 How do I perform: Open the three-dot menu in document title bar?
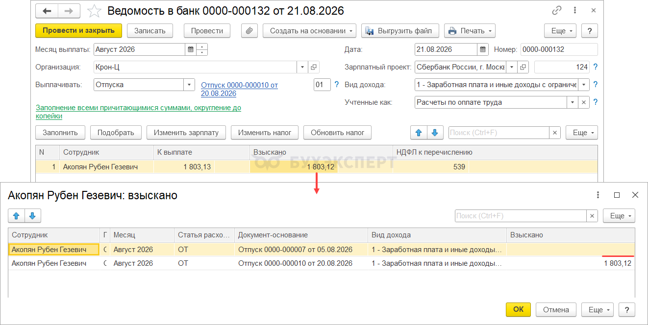(x=574, y=10)
